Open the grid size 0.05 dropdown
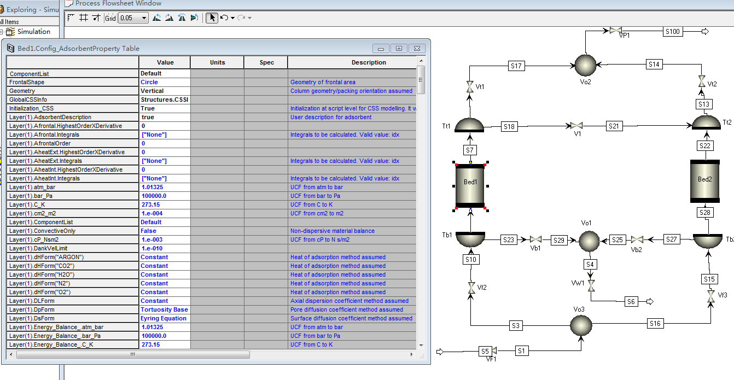 click(x=144, y=18)
